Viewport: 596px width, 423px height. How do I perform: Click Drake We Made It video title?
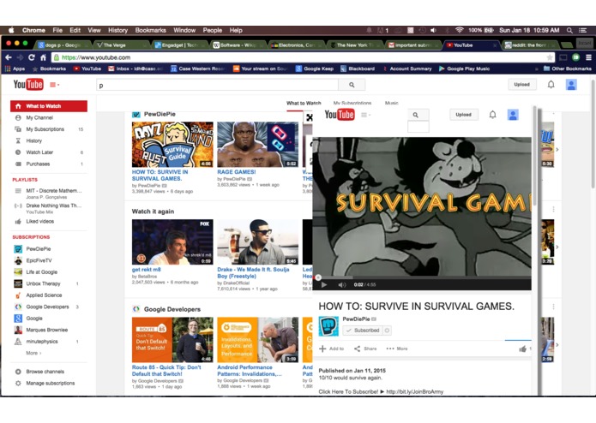click(253, 273)
